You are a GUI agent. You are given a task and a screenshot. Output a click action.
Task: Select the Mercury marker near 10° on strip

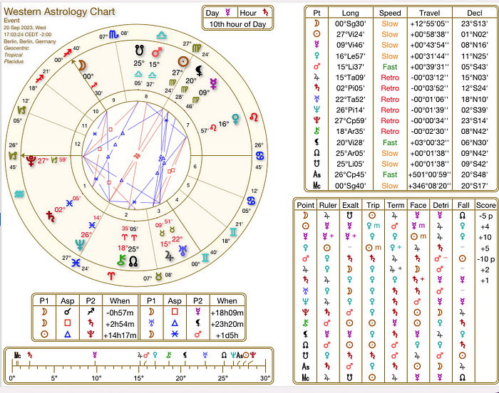click(95, 355)
